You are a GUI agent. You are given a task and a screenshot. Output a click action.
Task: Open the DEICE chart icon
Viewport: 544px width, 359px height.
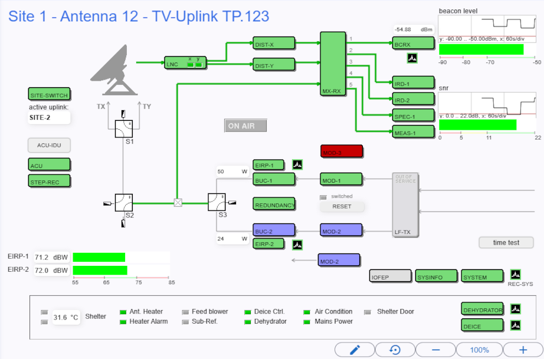[x=515, y=325]
